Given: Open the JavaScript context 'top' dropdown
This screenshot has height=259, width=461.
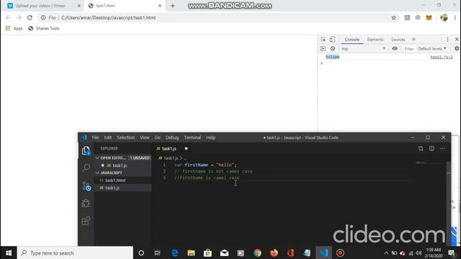Looking at the screenshot, I should [363, 49].
